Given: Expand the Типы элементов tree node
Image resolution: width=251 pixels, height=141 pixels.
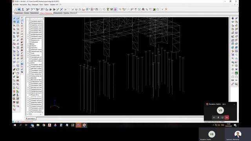Looking at the screenshot, I should click(x=28, y=74).
